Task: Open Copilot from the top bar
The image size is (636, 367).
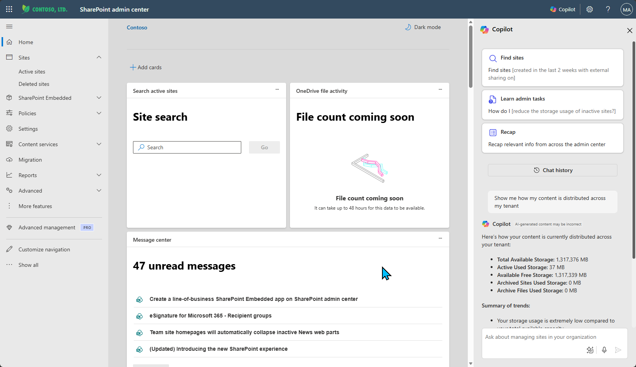Action: pyautogui.click(x=563, y=9)
